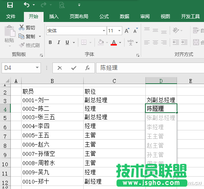Expand the font name dropdown arrow

click(104, 31)
